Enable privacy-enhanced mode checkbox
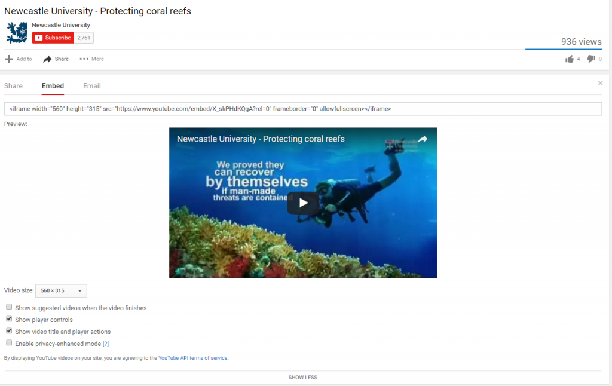 (x=9, y=342)
